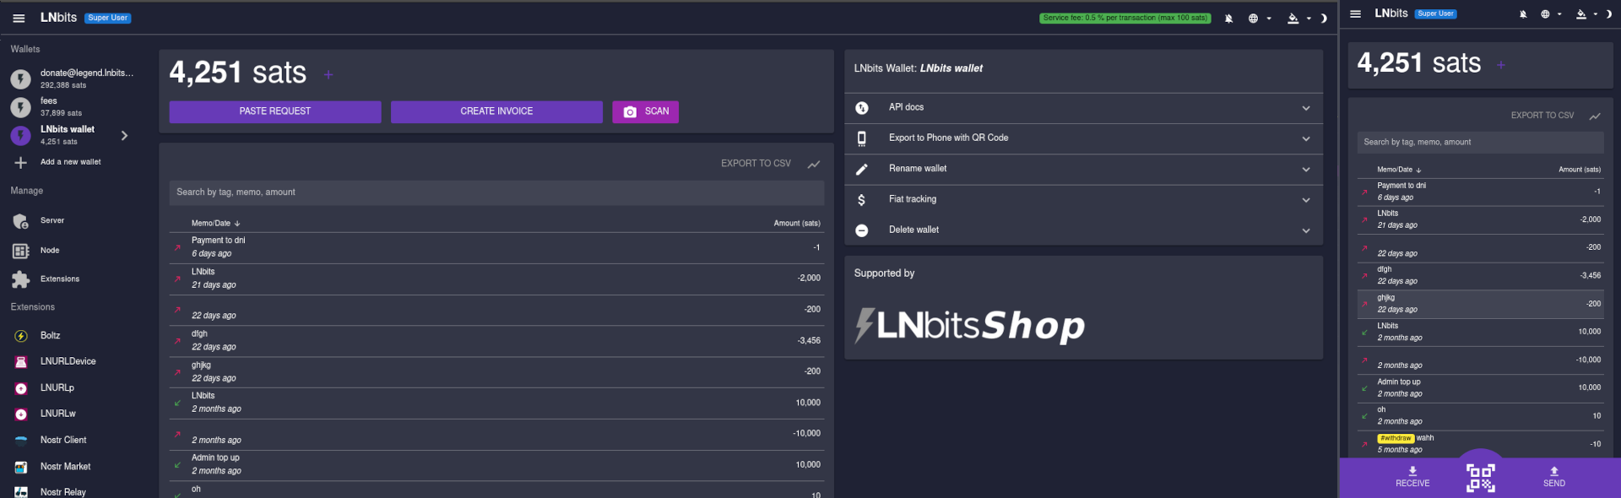Viewport: 1621px width, 498px height.
Task: Expand the Fiat tracking section
Action: coord(1083,200)
